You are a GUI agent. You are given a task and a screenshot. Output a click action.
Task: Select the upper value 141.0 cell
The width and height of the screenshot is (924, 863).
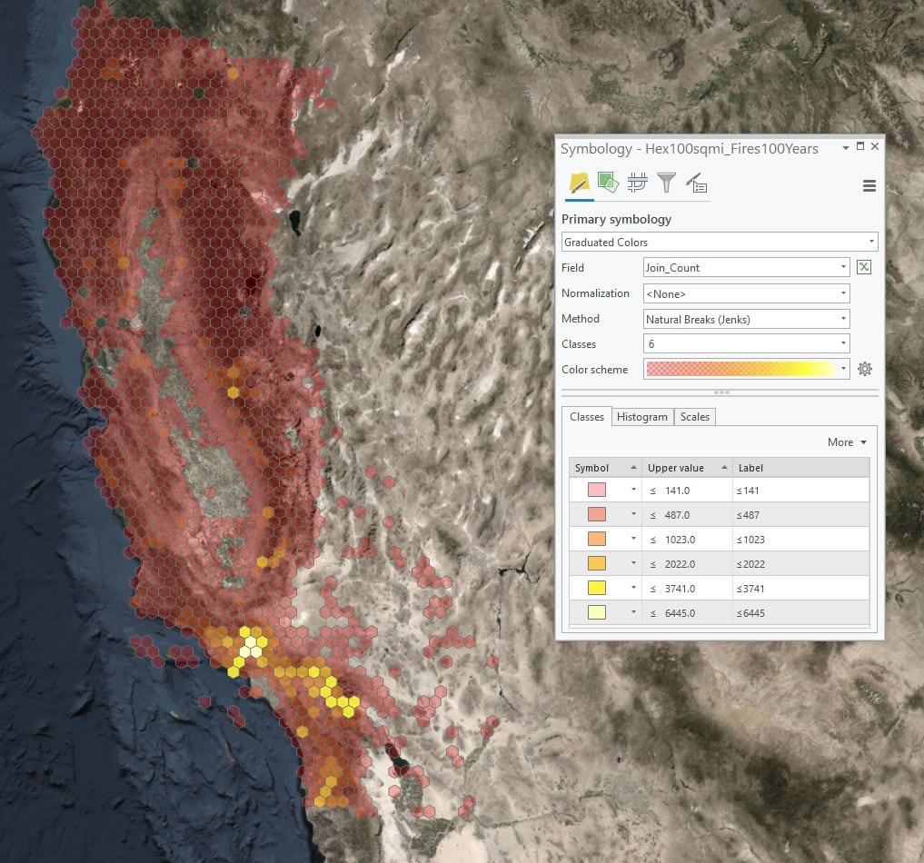click(687, 491)
